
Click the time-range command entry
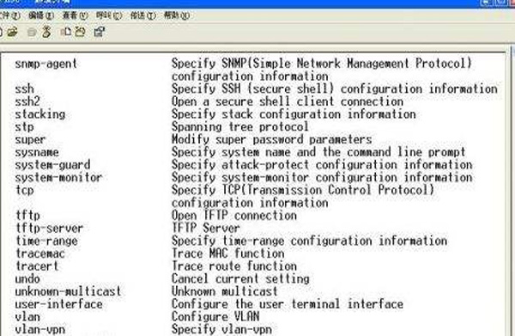(46, 241)
